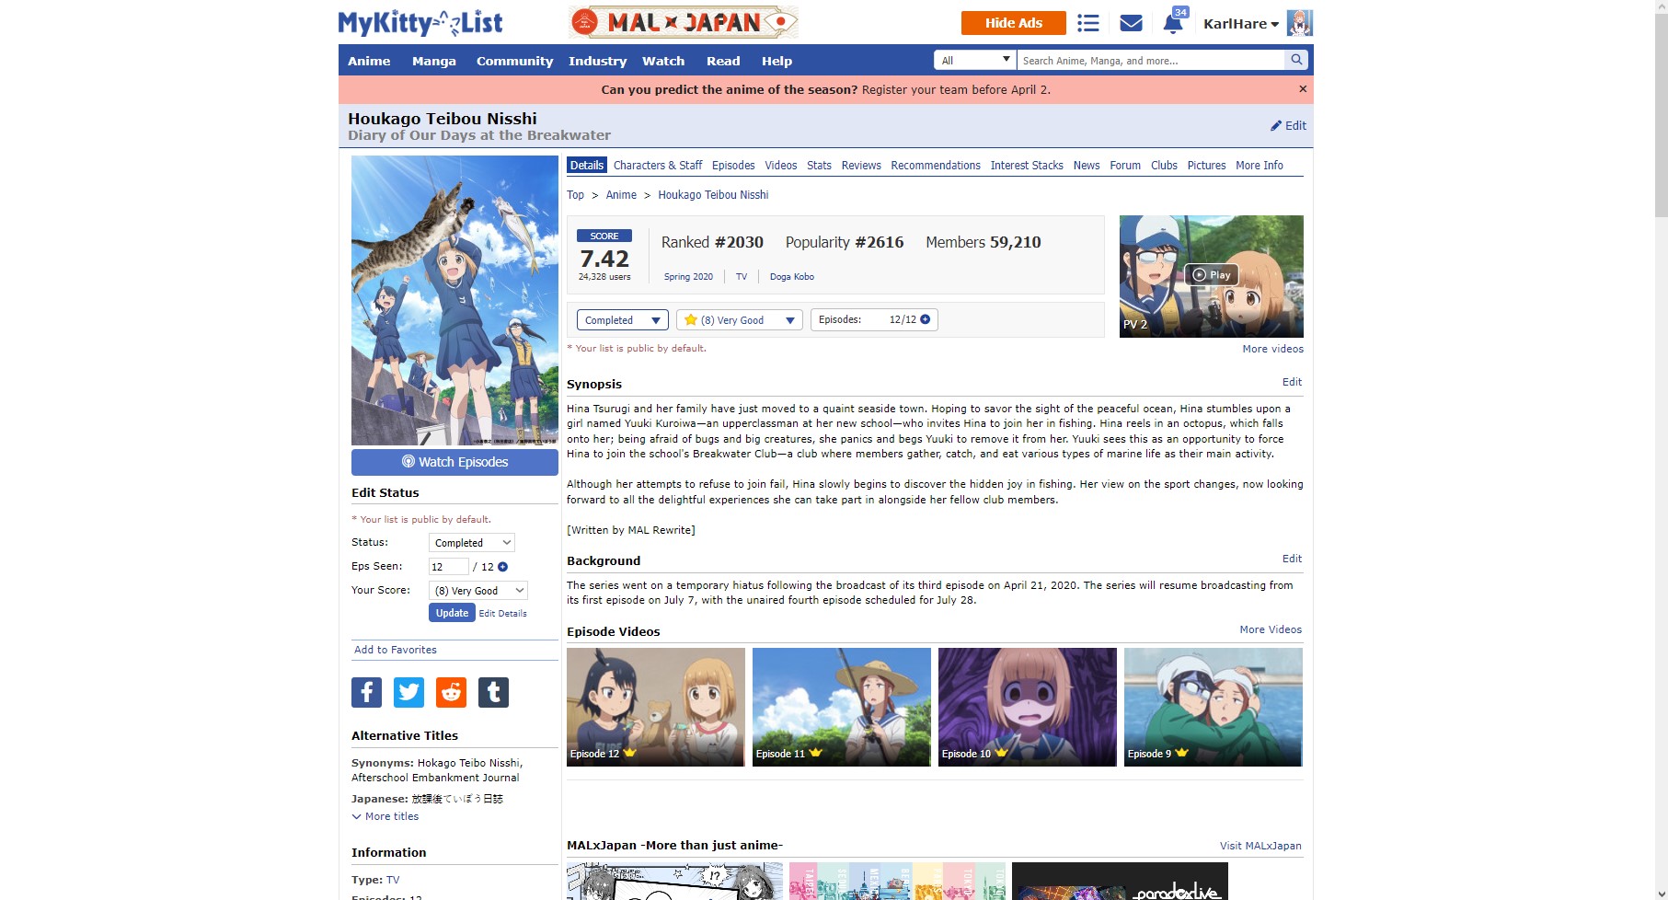The width and height of the screenshot is (1668, 900).
Task: Switch to Characters & Staff tab
Action: point(658,166)
